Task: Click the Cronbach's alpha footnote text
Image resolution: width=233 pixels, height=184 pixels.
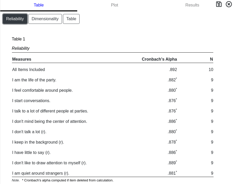Action: point(68,180)
